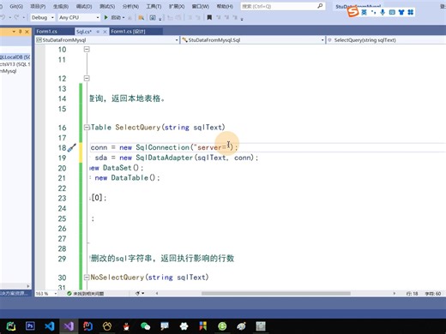Open the Any CPU platform dropdown
This screenshot has width=446, height=334.
pyautogui.click(x=79, y=18)
